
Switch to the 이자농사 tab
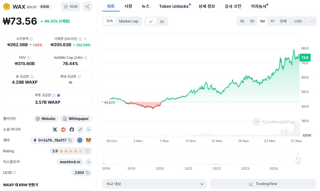[x=259, y=6]
